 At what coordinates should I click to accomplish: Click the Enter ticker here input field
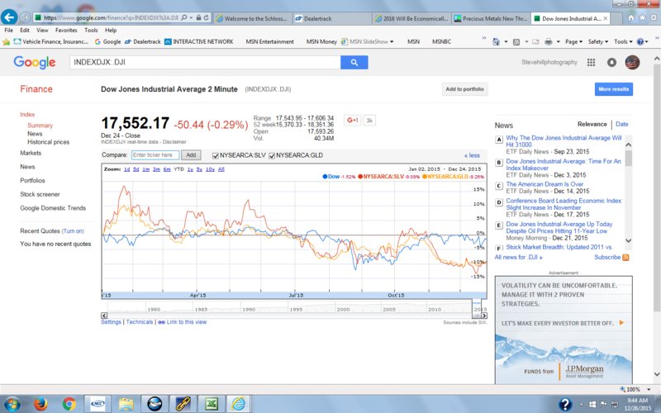(x=155, y=155)
